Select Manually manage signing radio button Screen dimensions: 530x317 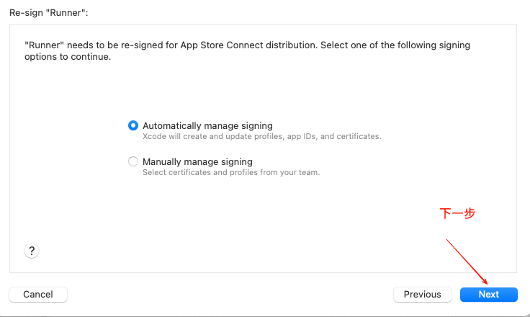click(133, 161)
